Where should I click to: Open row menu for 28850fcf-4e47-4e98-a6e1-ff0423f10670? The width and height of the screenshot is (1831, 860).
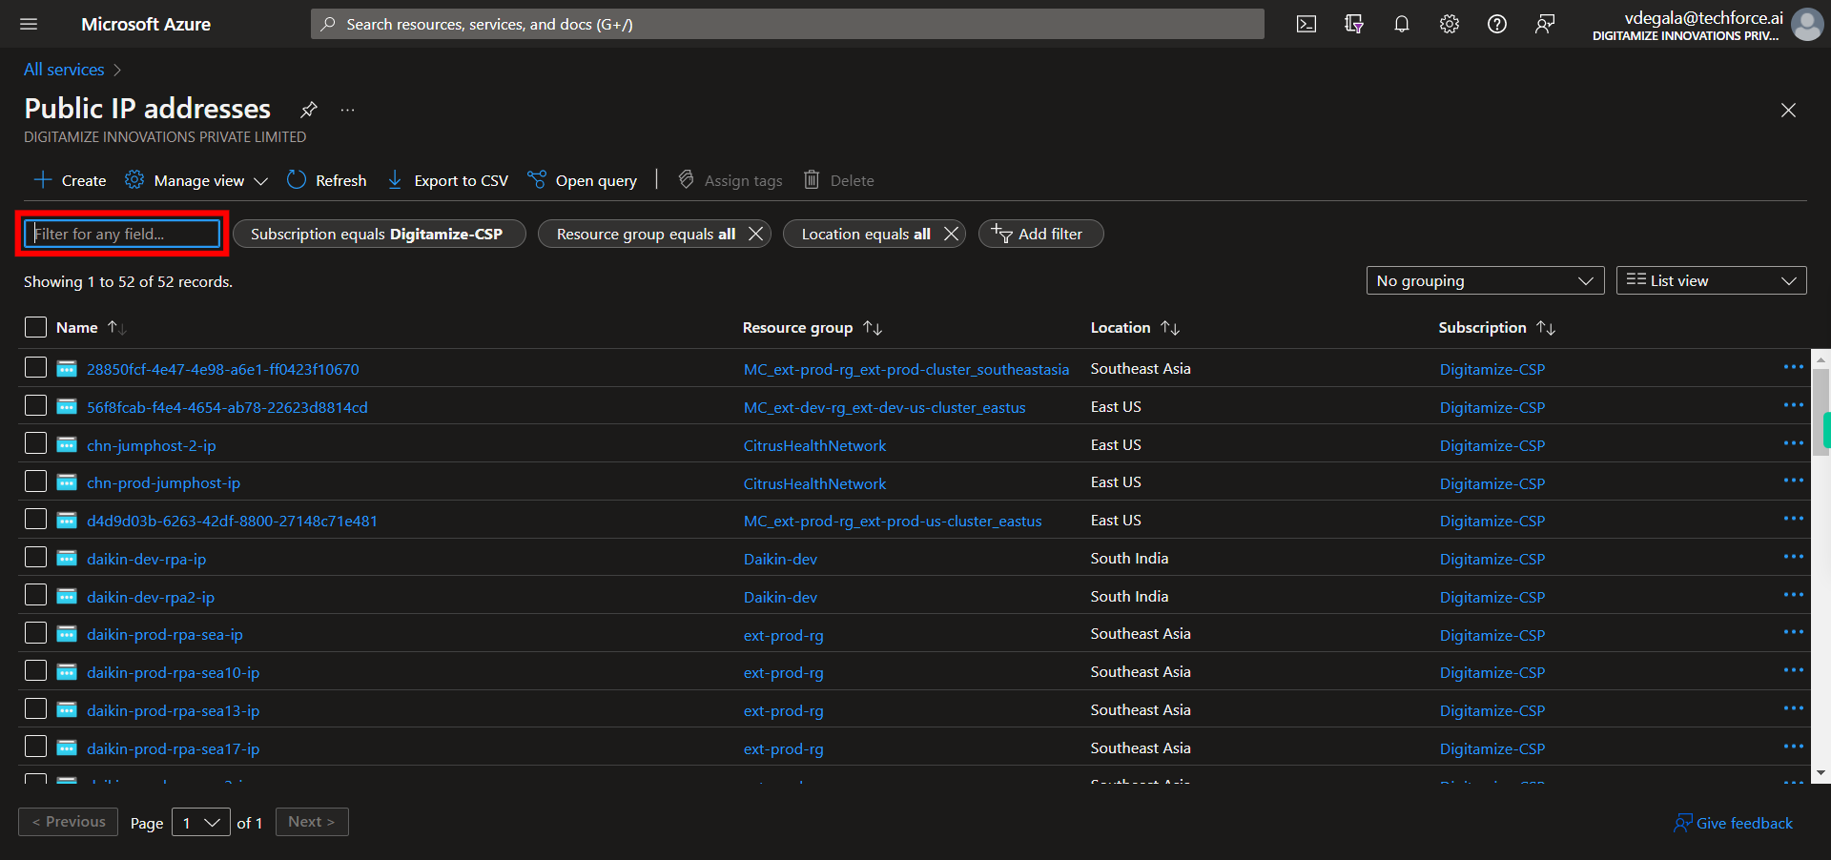point(1793,367)
